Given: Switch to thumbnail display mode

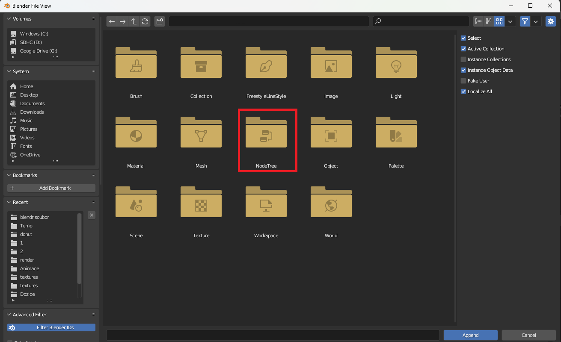Looking at the screenshot, I should tap(499, 21).
